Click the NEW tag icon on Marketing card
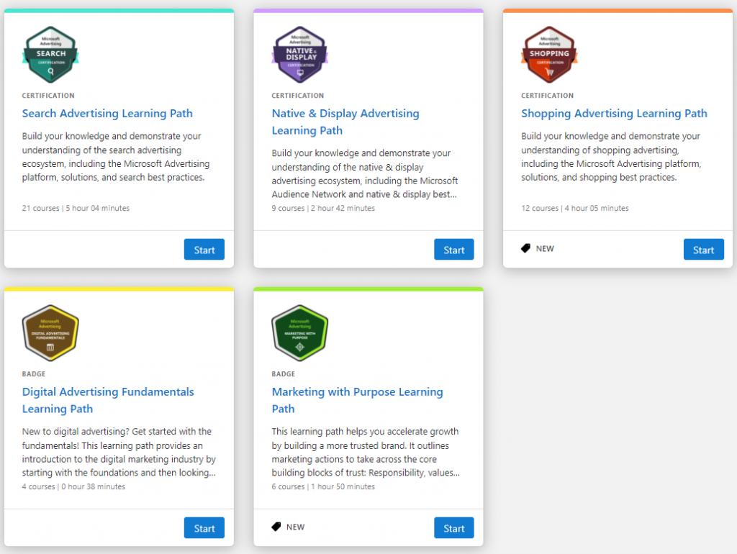Viewport: 737px width, 554px height. pos(276,527)
